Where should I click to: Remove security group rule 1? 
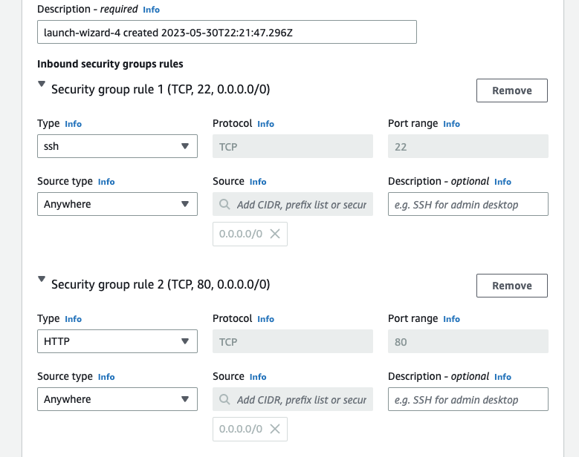click(511, 91)
